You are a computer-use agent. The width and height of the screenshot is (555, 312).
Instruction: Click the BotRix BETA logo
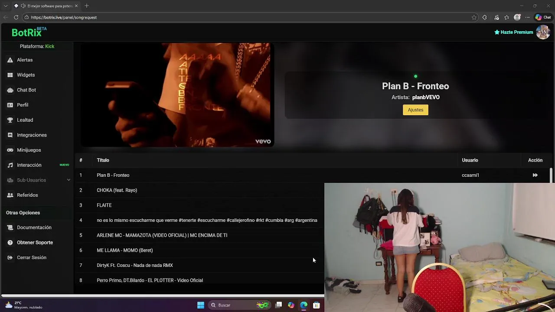click(29, 32)
